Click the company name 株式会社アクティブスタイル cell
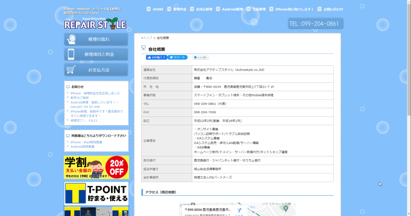Image resolution: width=411 pixels, height=216 pixels. (x=262, y=70)
